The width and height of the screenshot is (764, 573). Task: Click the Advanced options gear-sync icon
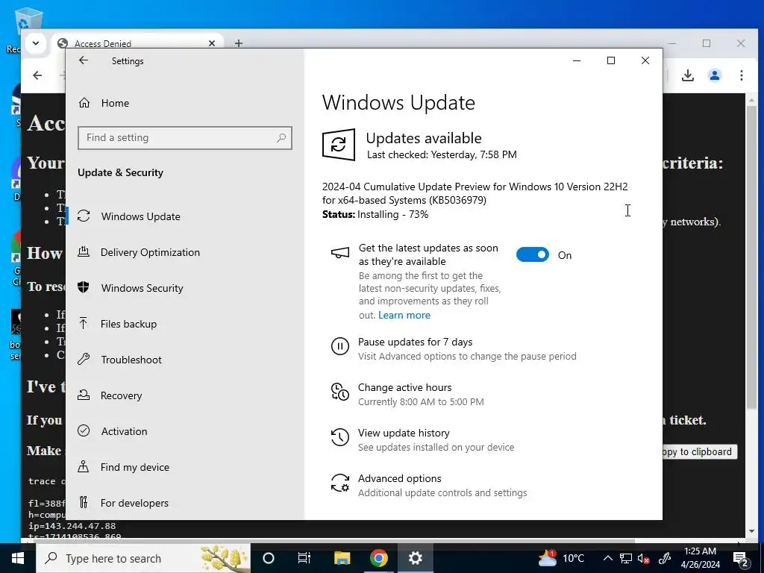tap(340, 483)
